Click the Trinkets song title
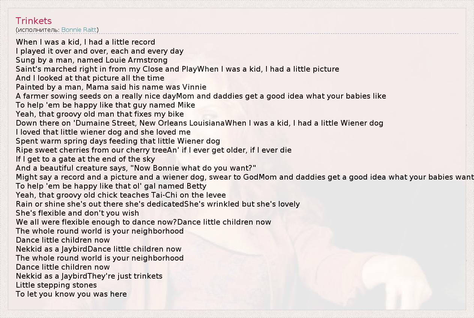Screen dimensions: 474x318 34,21
